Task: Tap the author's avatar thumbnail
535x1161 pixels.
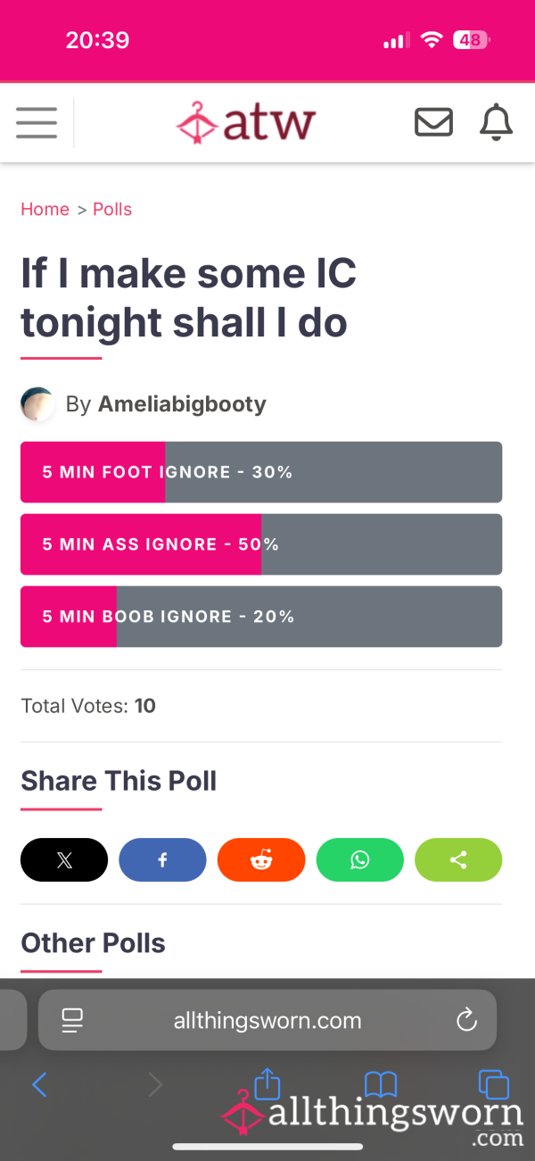Action: (37, 404)
